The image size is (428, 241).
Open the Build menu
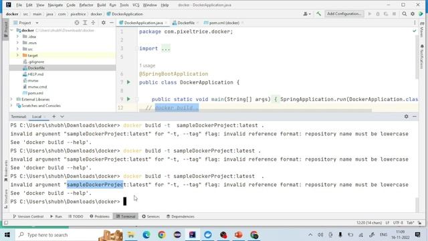(x=101, y=5)
